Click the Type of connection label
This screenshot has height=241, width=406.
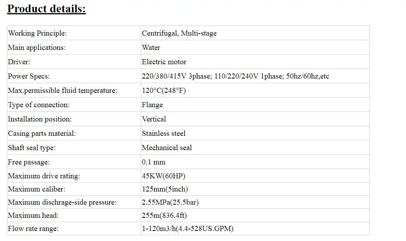[x=39, y=105]
